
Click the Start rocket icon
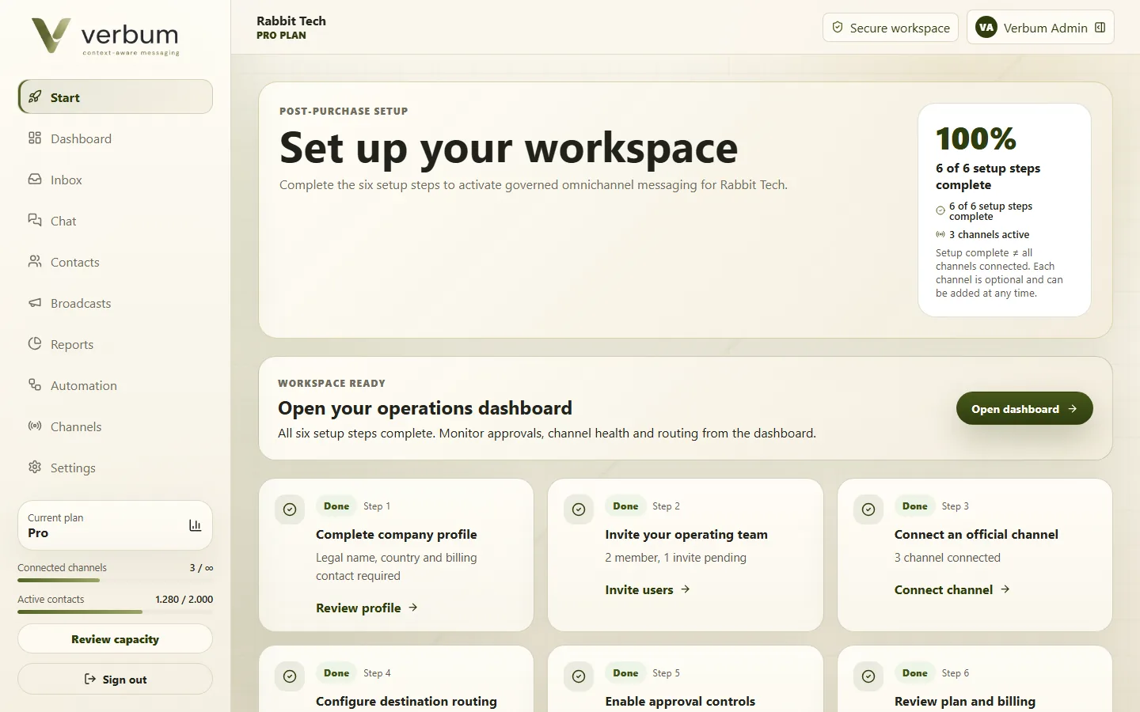coord(35,97)
